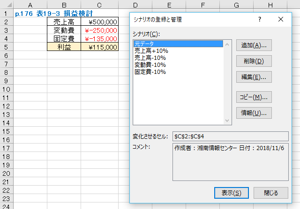The width and height of the screenshot is (300, 209).
Task: Click scenario list scroll up arrow
Action: 228,44
